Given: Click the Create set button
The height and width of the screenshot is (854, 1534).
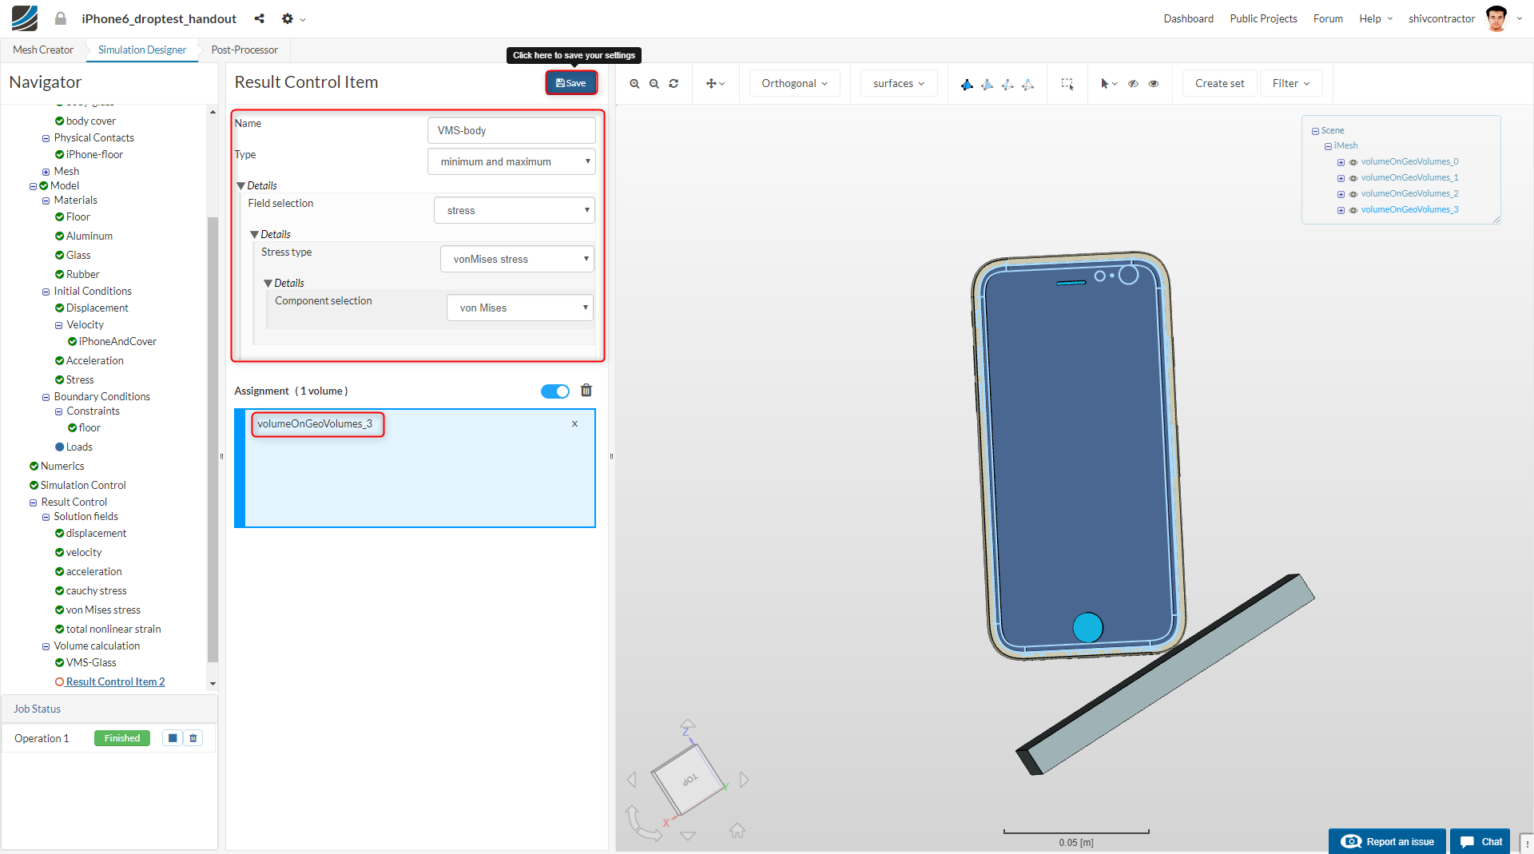Looking at the screenshot, I should pyautogui.click(x=1219, y=83).
